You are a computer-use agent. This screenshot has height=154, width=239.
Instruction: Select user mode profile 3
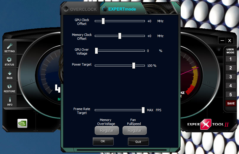(231, 77)
